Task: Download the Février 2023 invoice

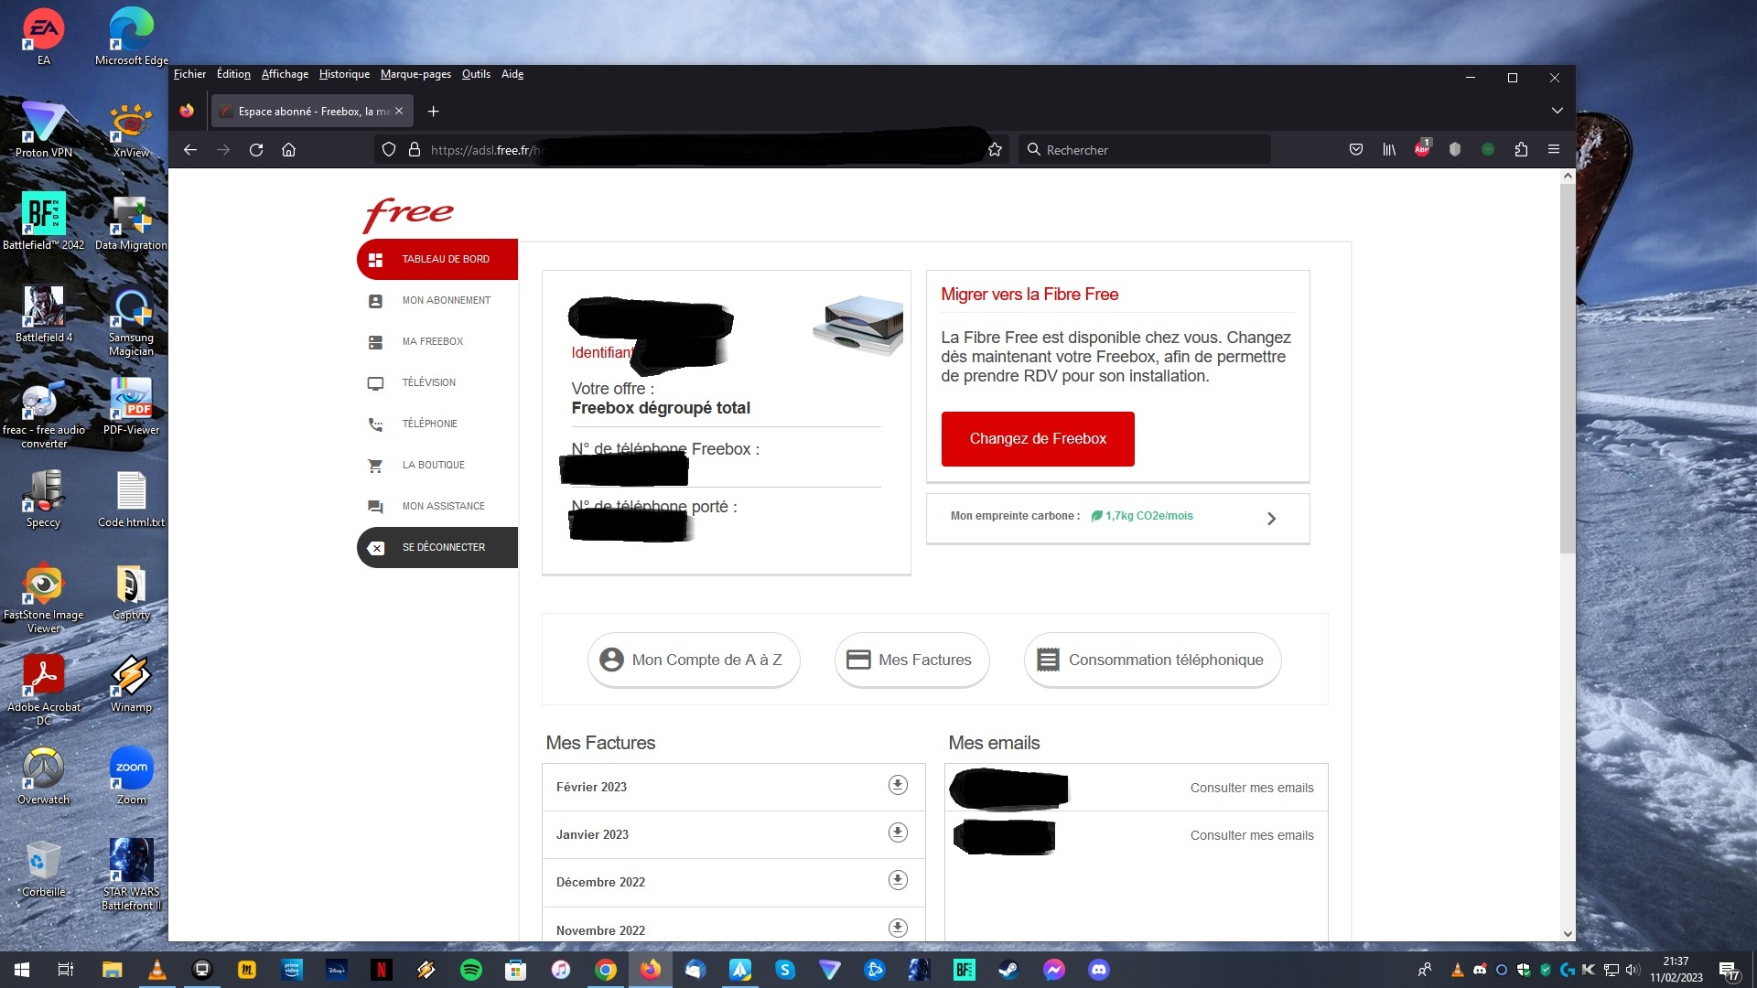Action: [898, 785]
